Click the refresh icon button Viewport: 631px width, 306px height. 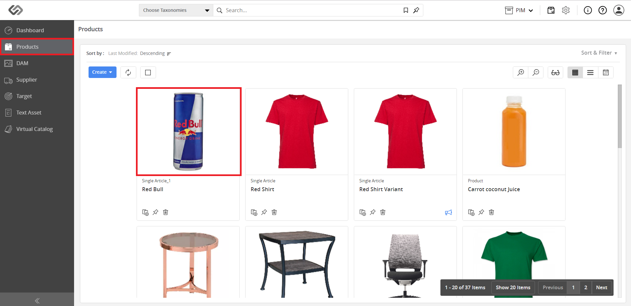tap(128, 72)
